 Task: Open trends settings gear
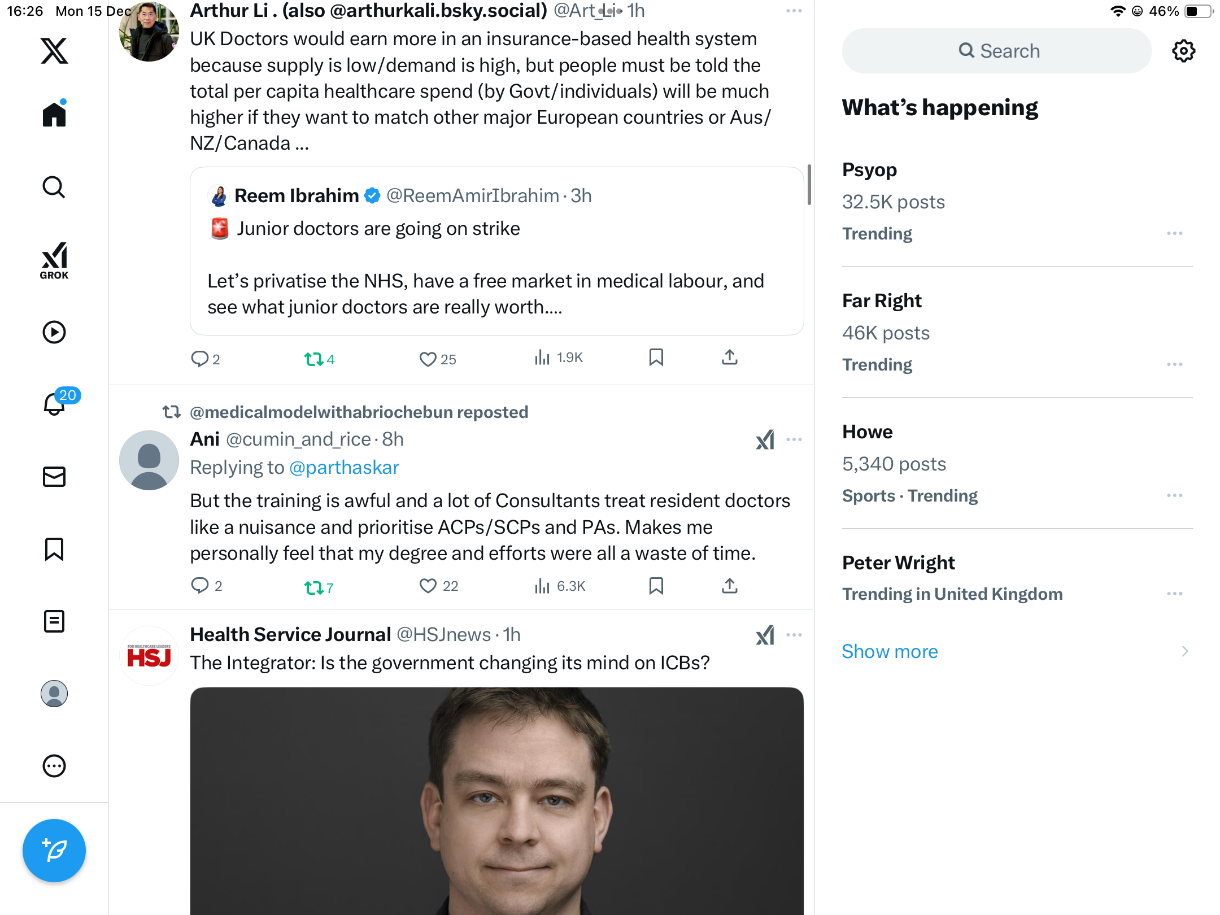[1183, 51]
